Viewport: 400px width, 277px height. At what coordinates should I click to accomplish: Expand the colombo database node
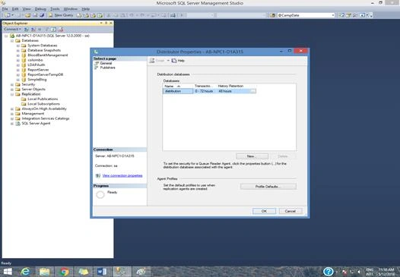(17, 61)
